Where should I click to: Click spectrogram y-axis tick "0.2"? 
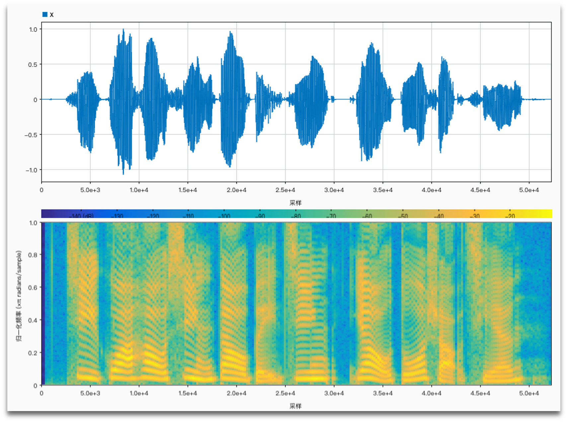[33, 353]
